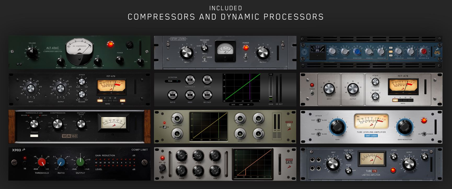
Task: Click the red X903 Threshold knob
Action: click(42, 163)
